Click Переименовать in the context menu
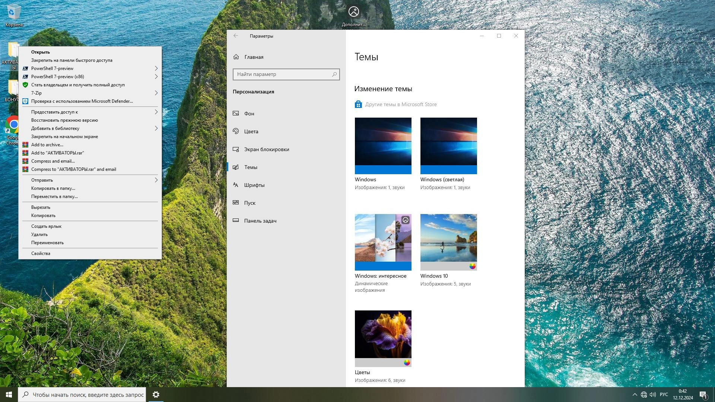The height and width of the screenshot is (402, 715). [47, 243]
